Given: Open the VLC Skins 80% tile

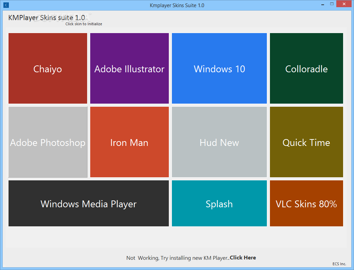Looking at the screenshot, I should [x=306, y=203].
